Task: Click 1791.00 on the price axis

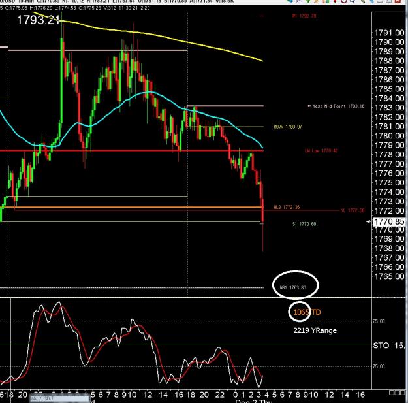Action: (x=389, y=33)
